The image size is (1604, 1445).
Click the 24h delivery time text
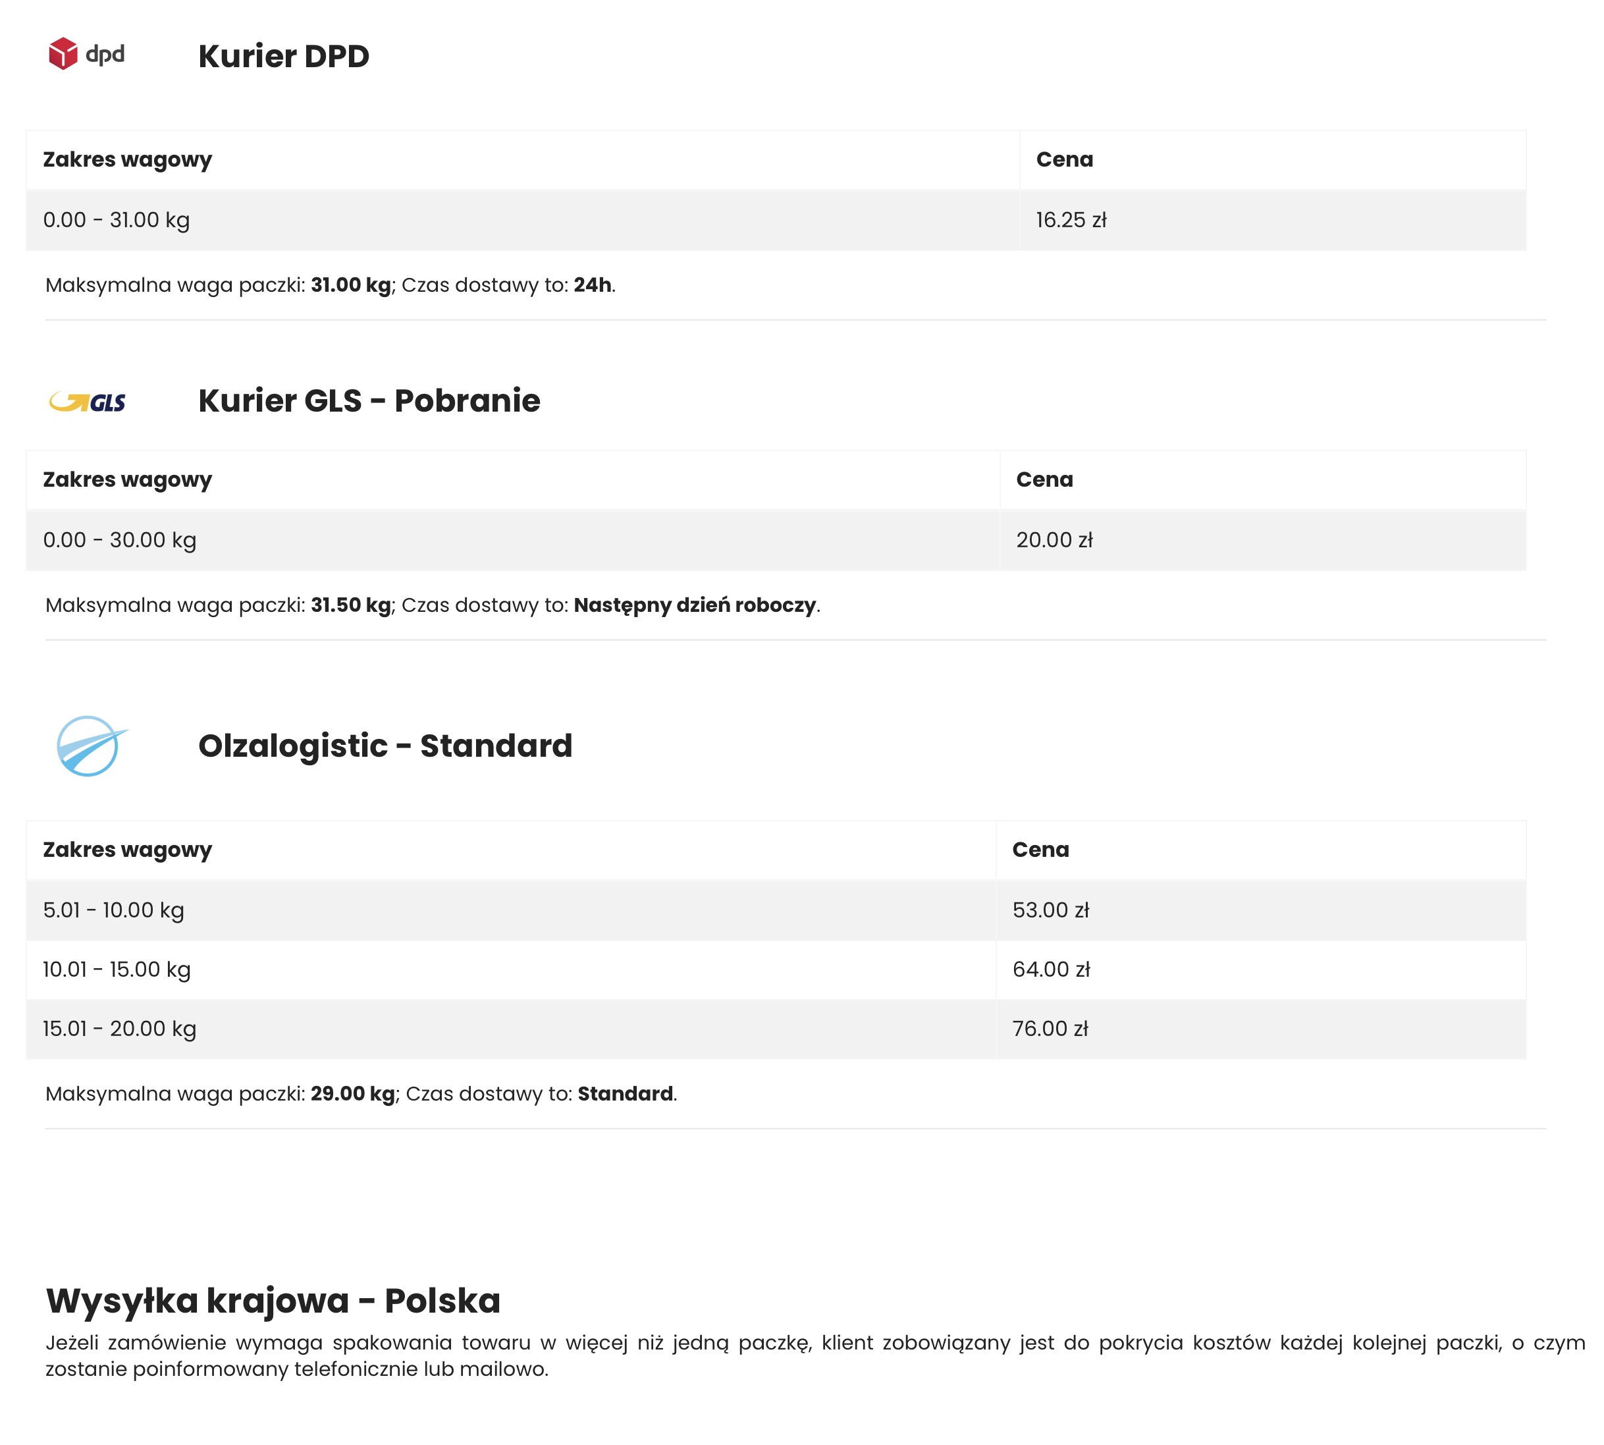592,285
